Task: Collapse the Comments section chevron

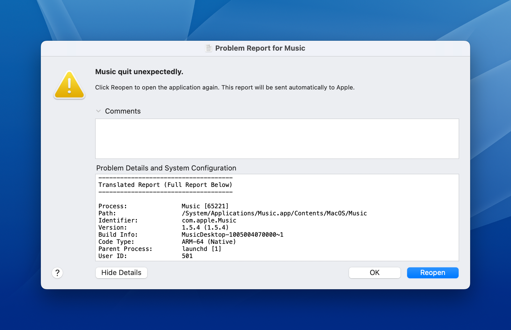Action: click(98, 111)
